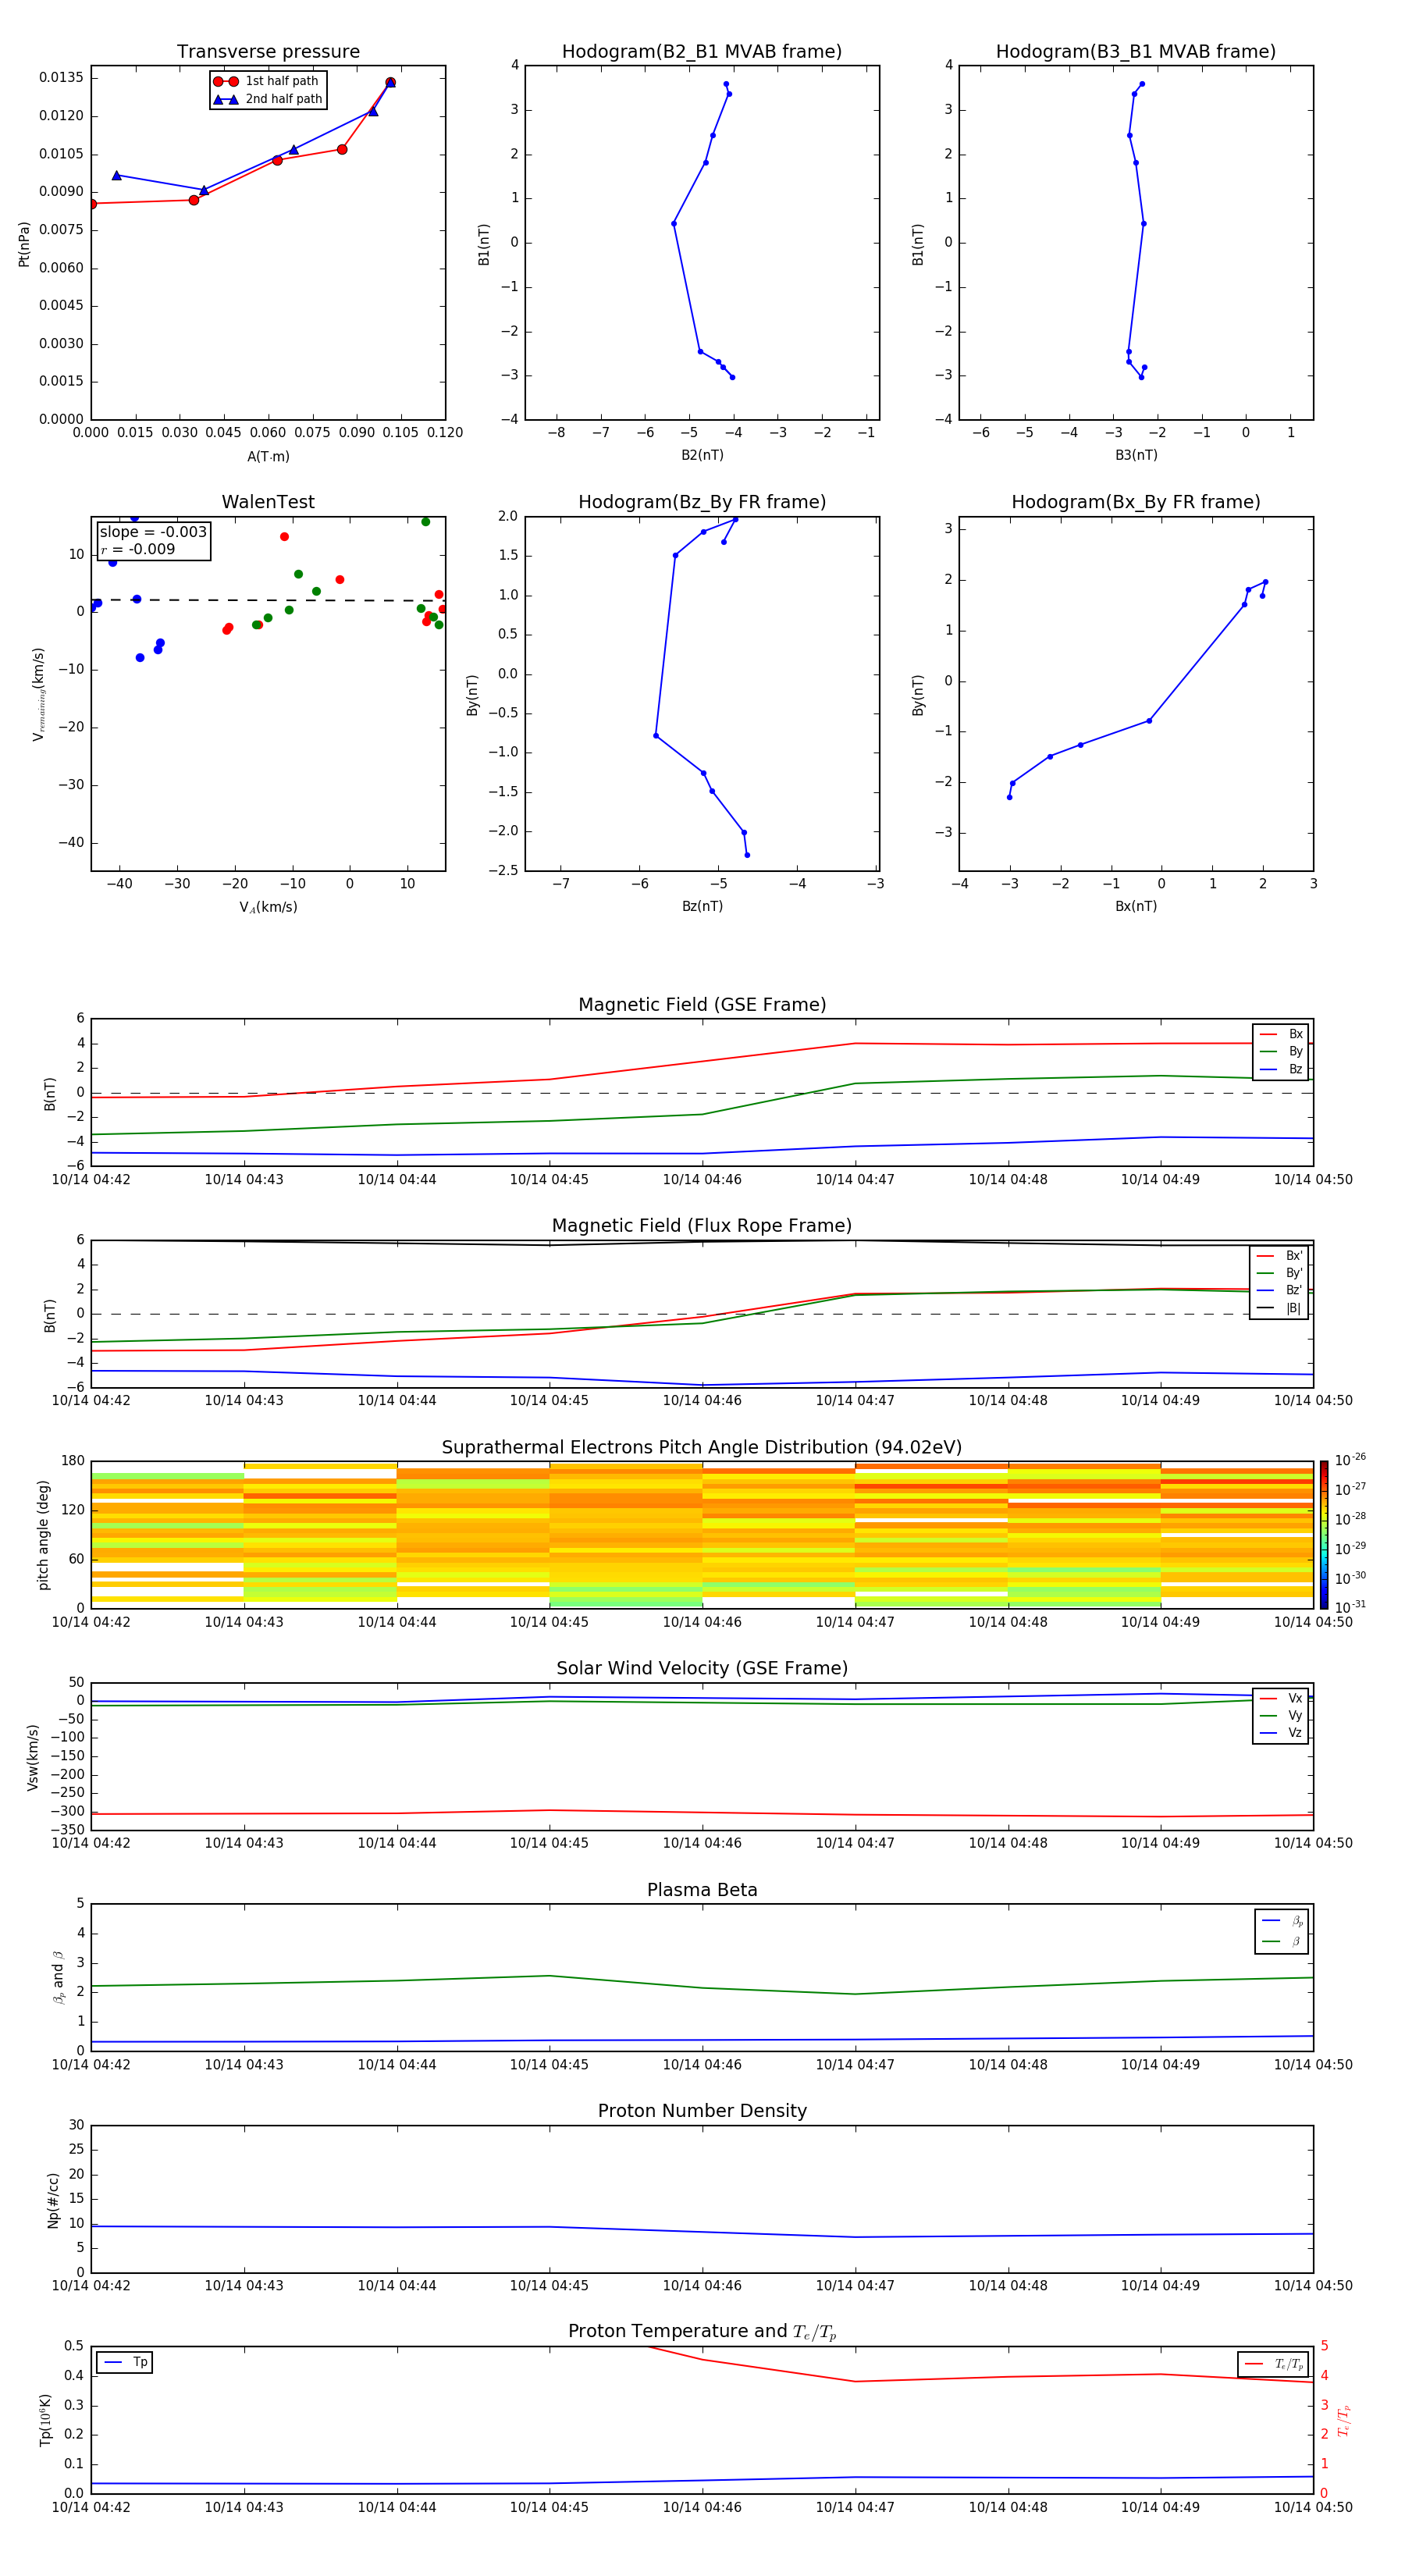Click the '|B|' entry in flux rope legend
The image size is (1405, 2576).
tap(1279, 1308)
